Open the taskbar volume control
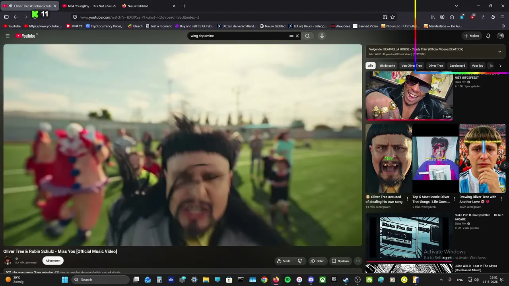 tap(476, 280)
